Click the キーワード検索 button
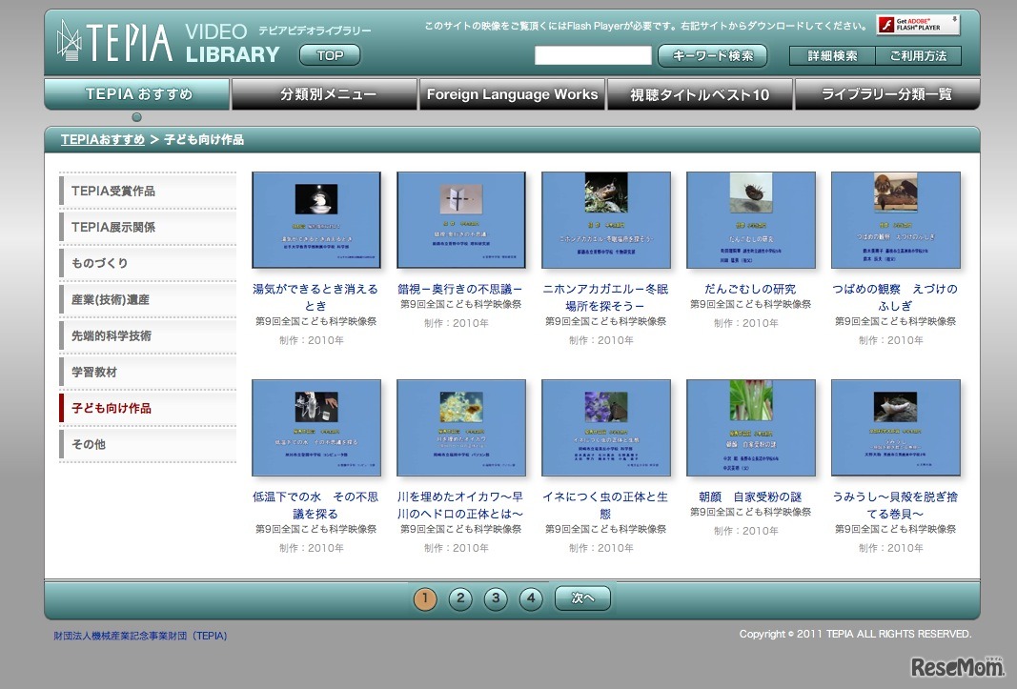The image size is (1017, 689). coord(712,56)
